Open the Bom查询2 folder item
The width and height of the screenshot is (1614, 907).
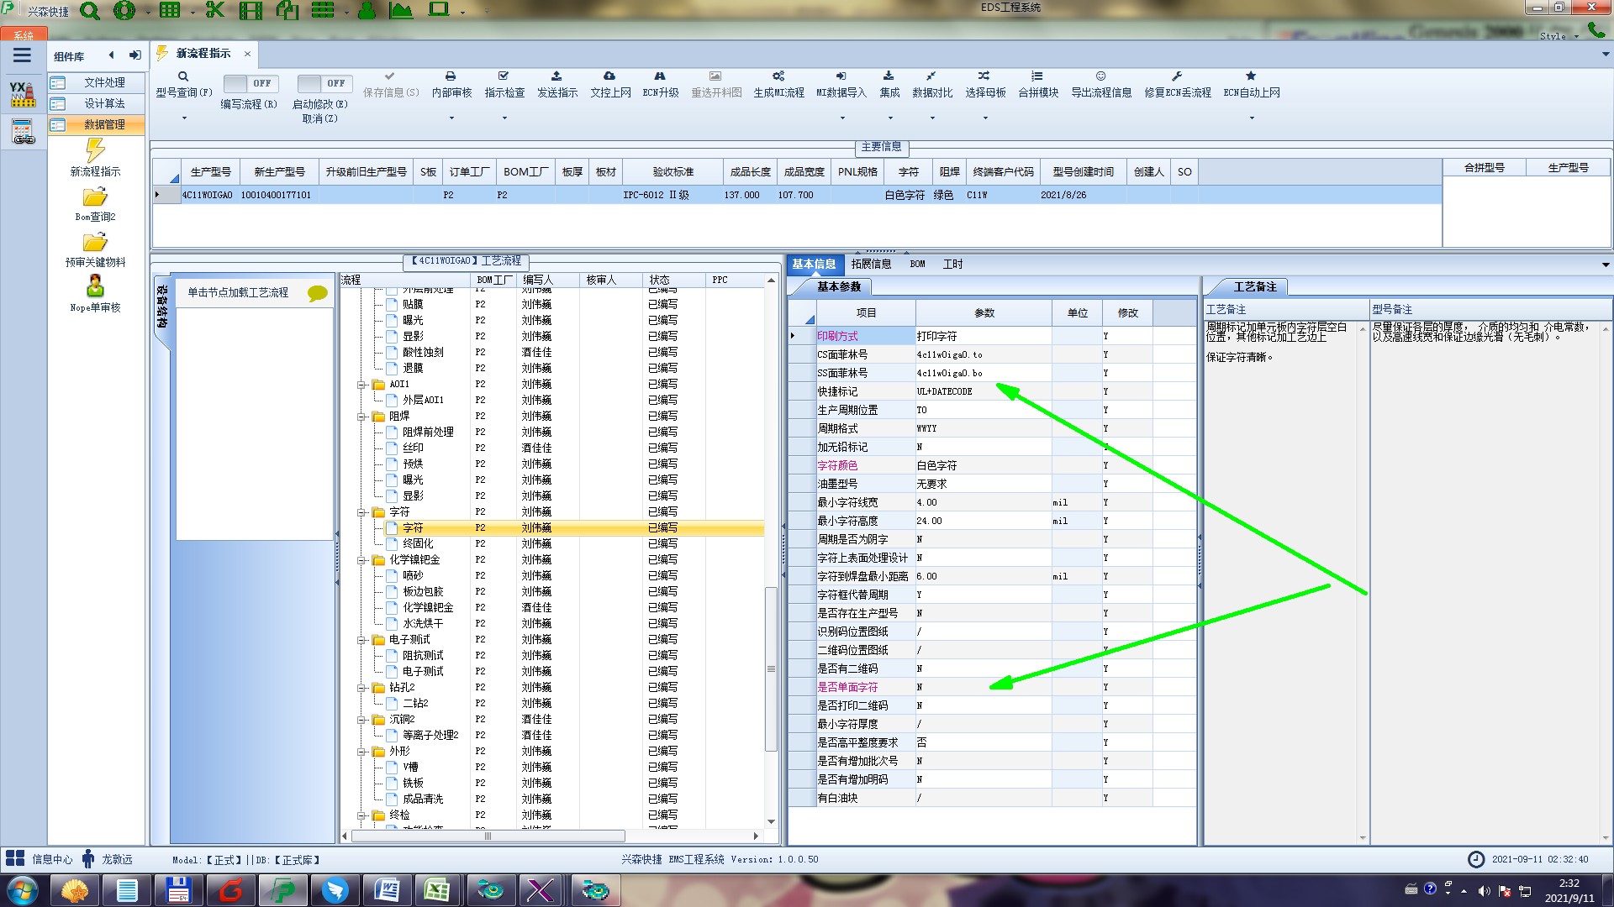(x=95, y=204)
